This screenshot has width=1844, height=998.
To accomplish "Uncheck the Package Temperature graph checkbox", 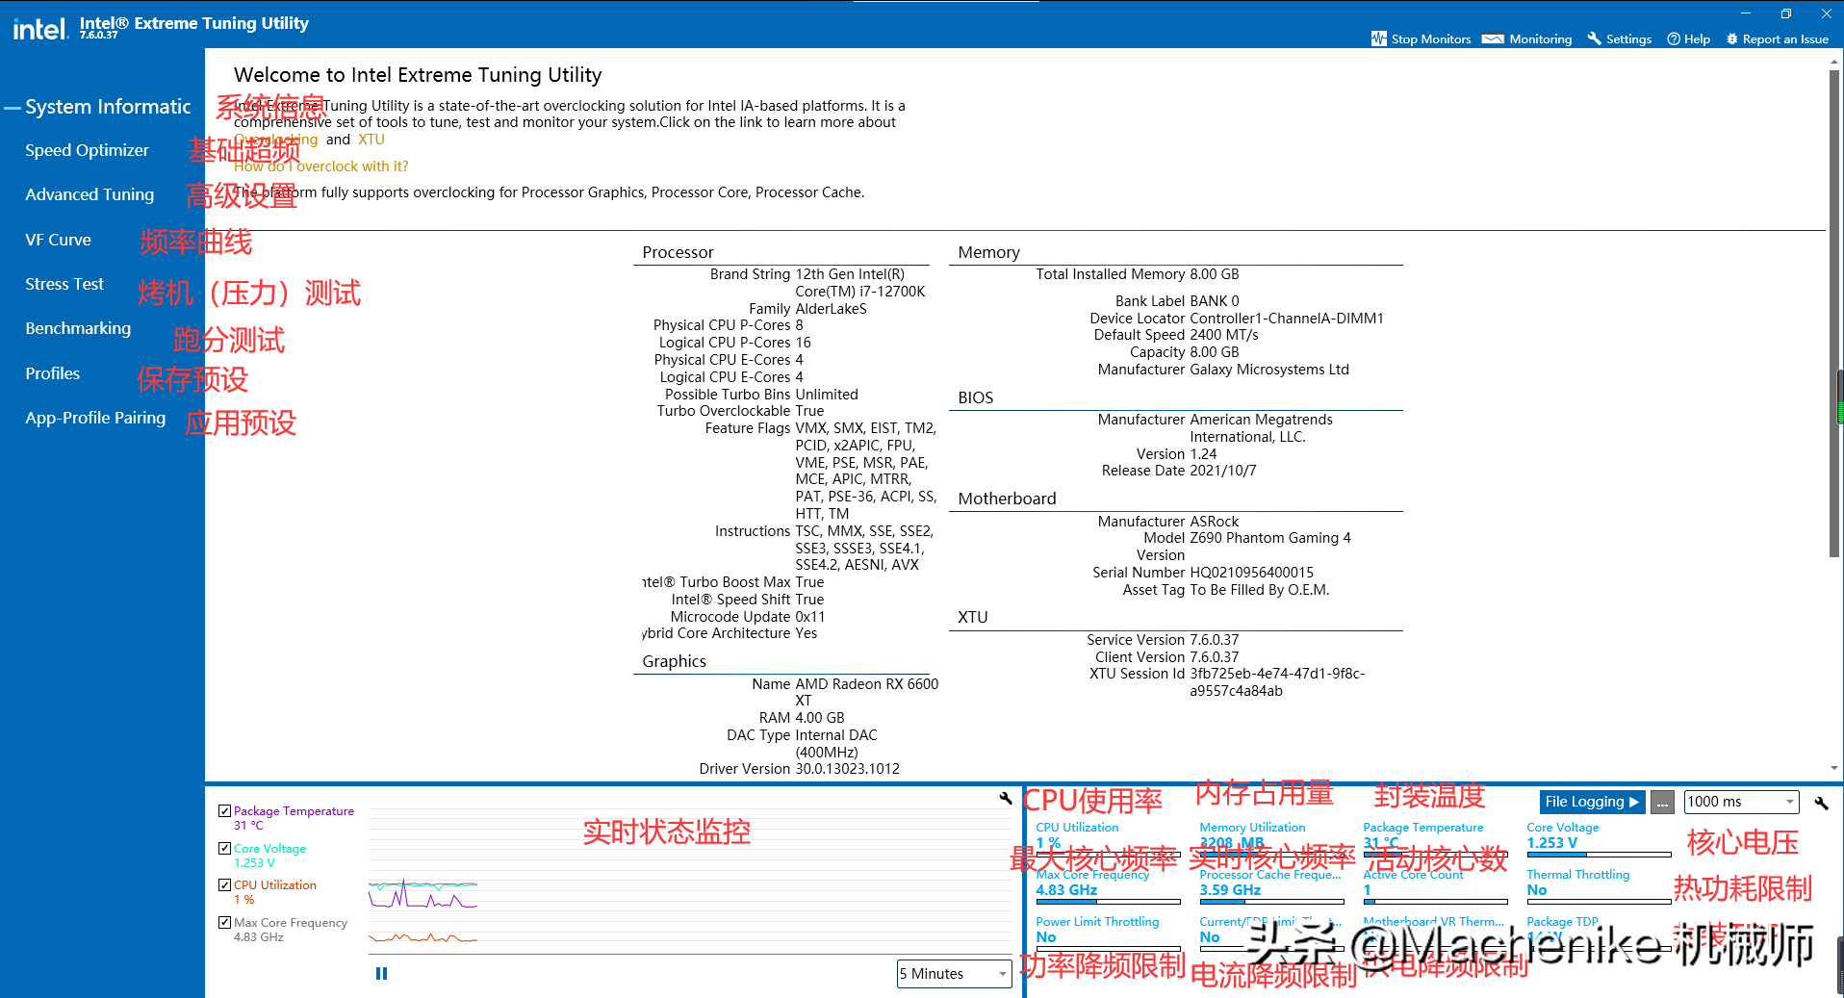I will pyautogui.click(x=224, y=811).
